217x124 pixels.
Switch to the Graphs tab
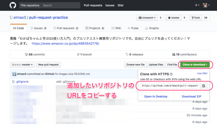click(152, 28)
